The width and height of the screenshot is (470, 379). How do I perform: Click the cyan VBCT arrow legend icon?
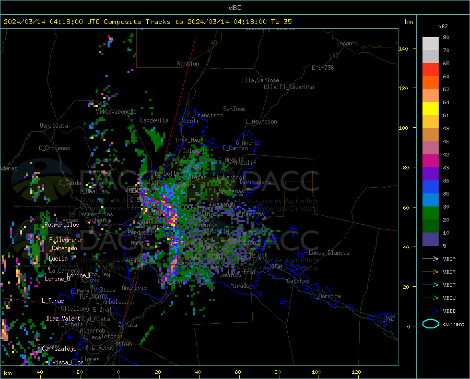(430, 285)
